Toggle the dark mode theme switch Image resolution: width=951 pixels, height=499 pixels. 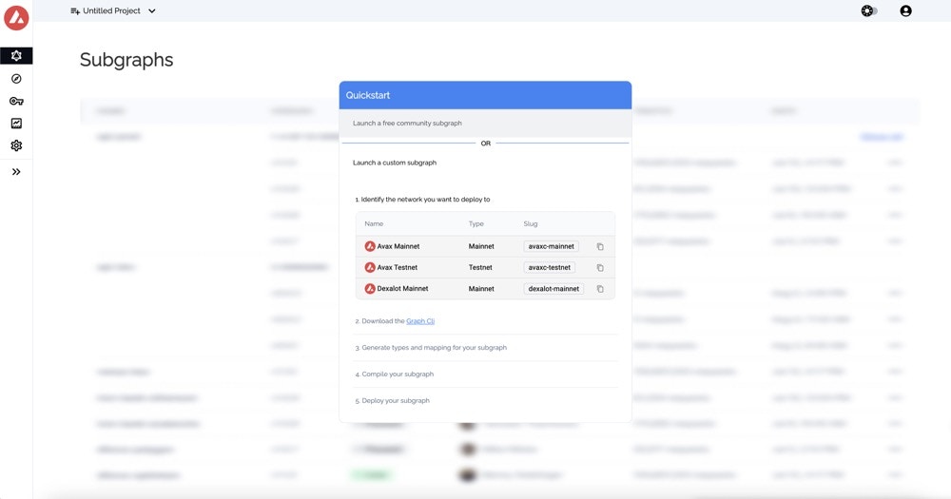click(x=869, y=10)
